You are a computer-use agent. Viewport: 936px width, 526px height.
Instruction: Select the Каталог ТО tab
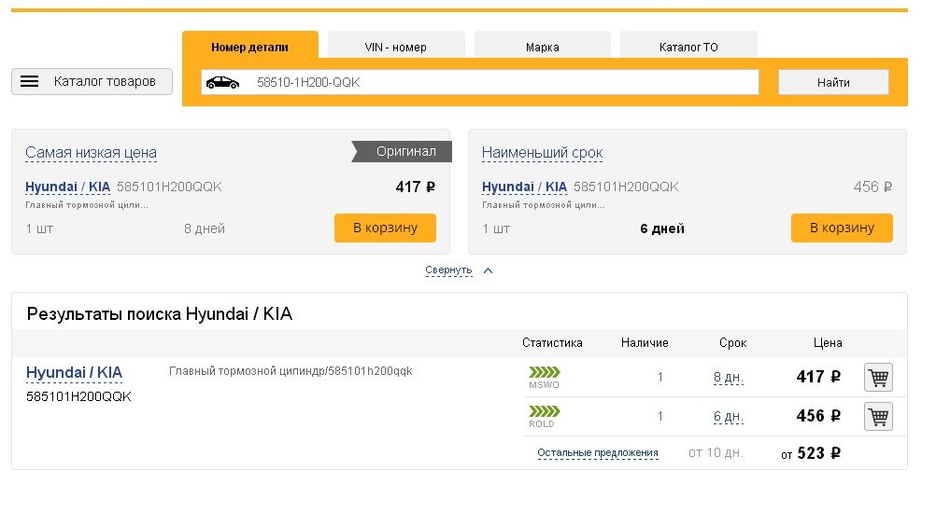pos(688,47)
